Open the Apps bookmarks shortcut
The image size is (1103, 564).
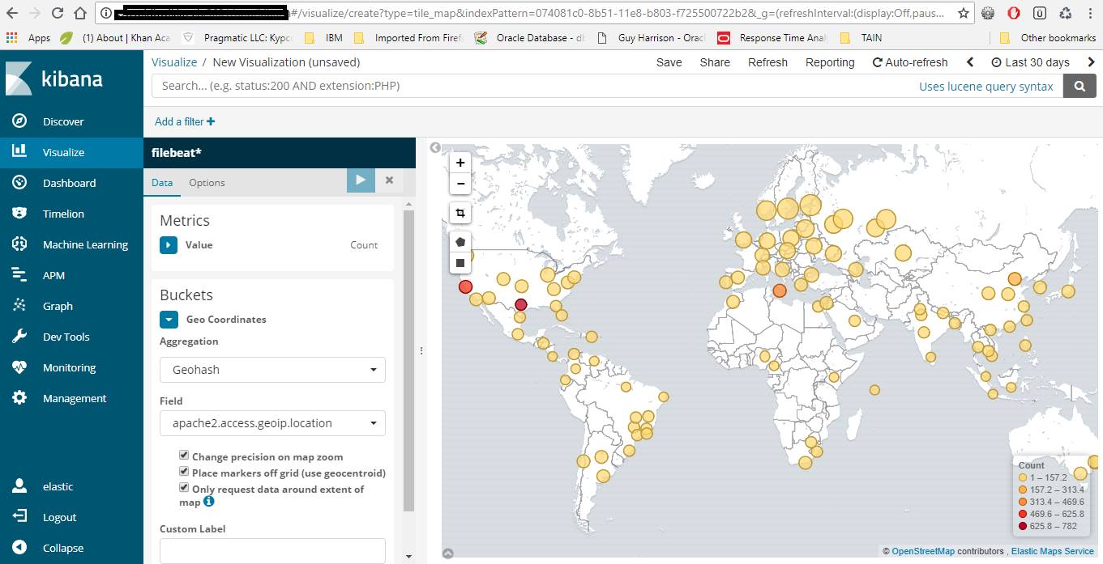[28, 37]
